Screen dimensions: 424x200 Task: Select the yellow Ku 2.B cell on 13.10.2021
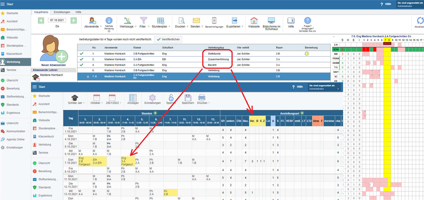[x=170, y=193]
